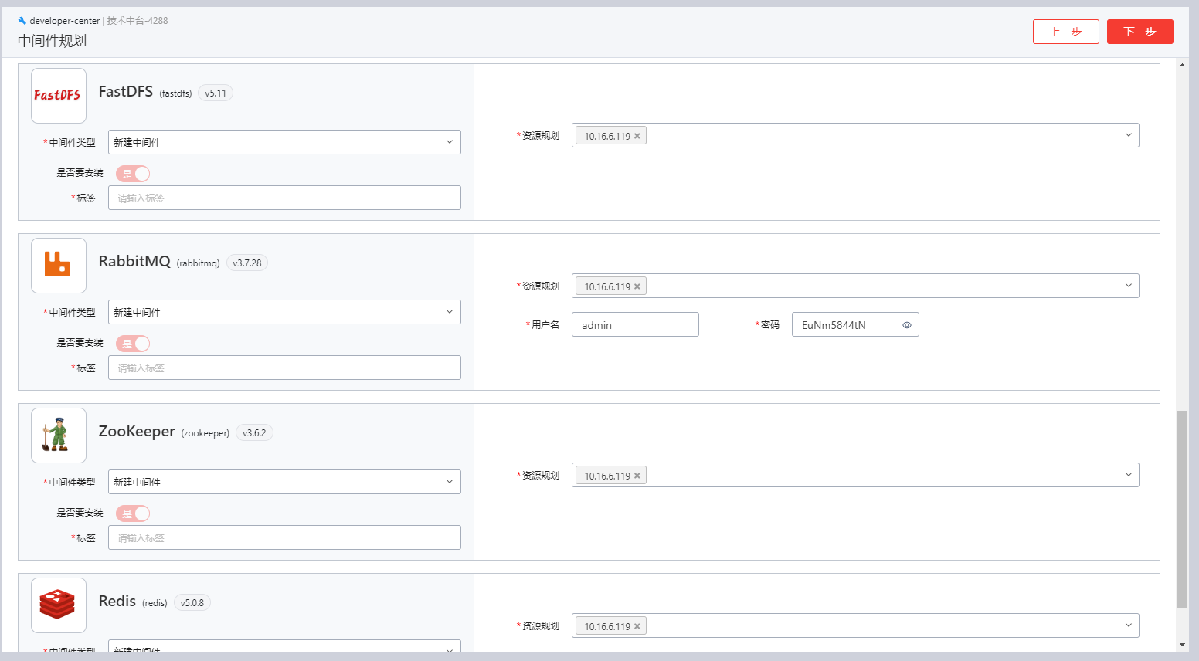Viewport: 1199px width, 661px height.
Task: Click the FastDFS 标签 input field
Action: [x=284, y=198]
